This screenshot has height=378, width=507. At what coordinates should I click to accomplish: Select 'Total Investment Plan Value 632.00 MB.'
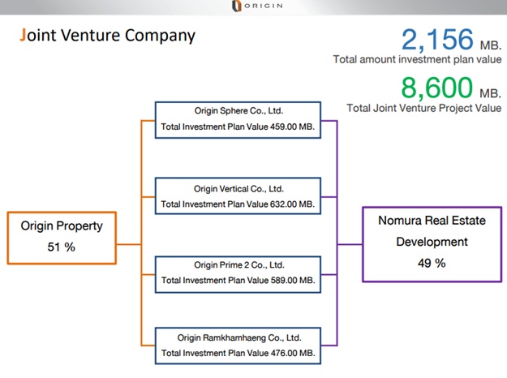[x=238, y=204]
